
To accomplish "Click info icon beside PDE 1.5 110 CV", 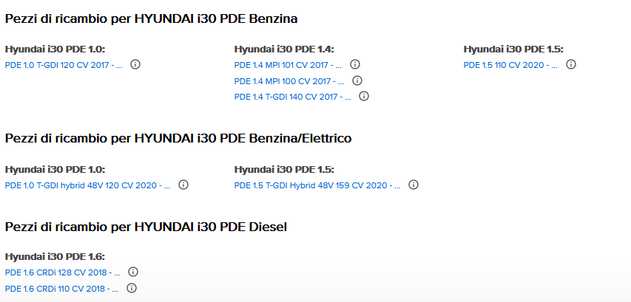I will point(570,64).
